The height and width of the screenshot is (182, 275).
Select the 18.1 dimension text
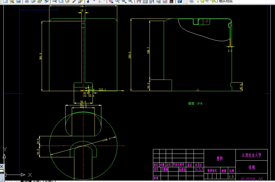(83, 11)
